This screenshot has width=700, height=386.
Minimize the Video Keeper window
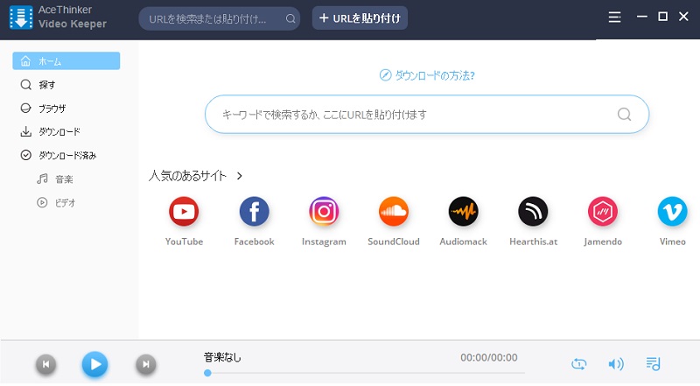[x=642, y=17]
